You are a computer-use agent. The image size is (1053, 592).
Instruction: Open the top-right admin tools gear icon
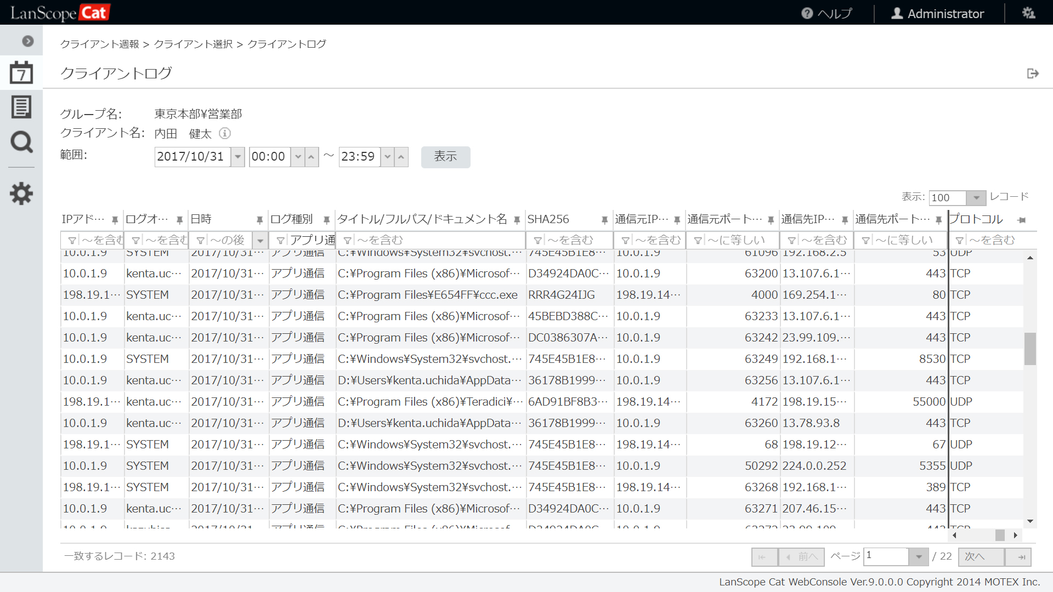[1028, 13]
